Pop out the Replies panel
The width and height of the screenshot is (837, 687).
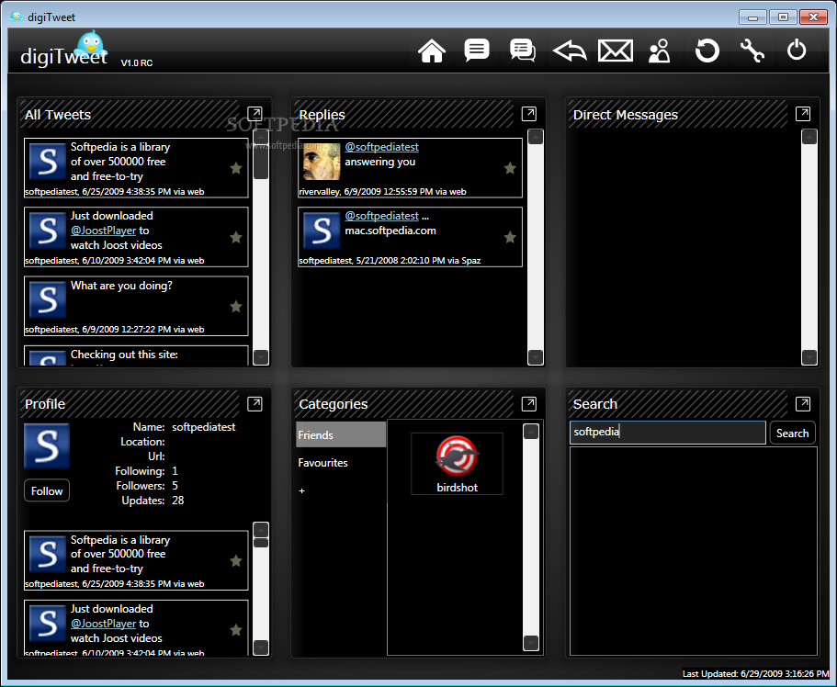[529, 114]
